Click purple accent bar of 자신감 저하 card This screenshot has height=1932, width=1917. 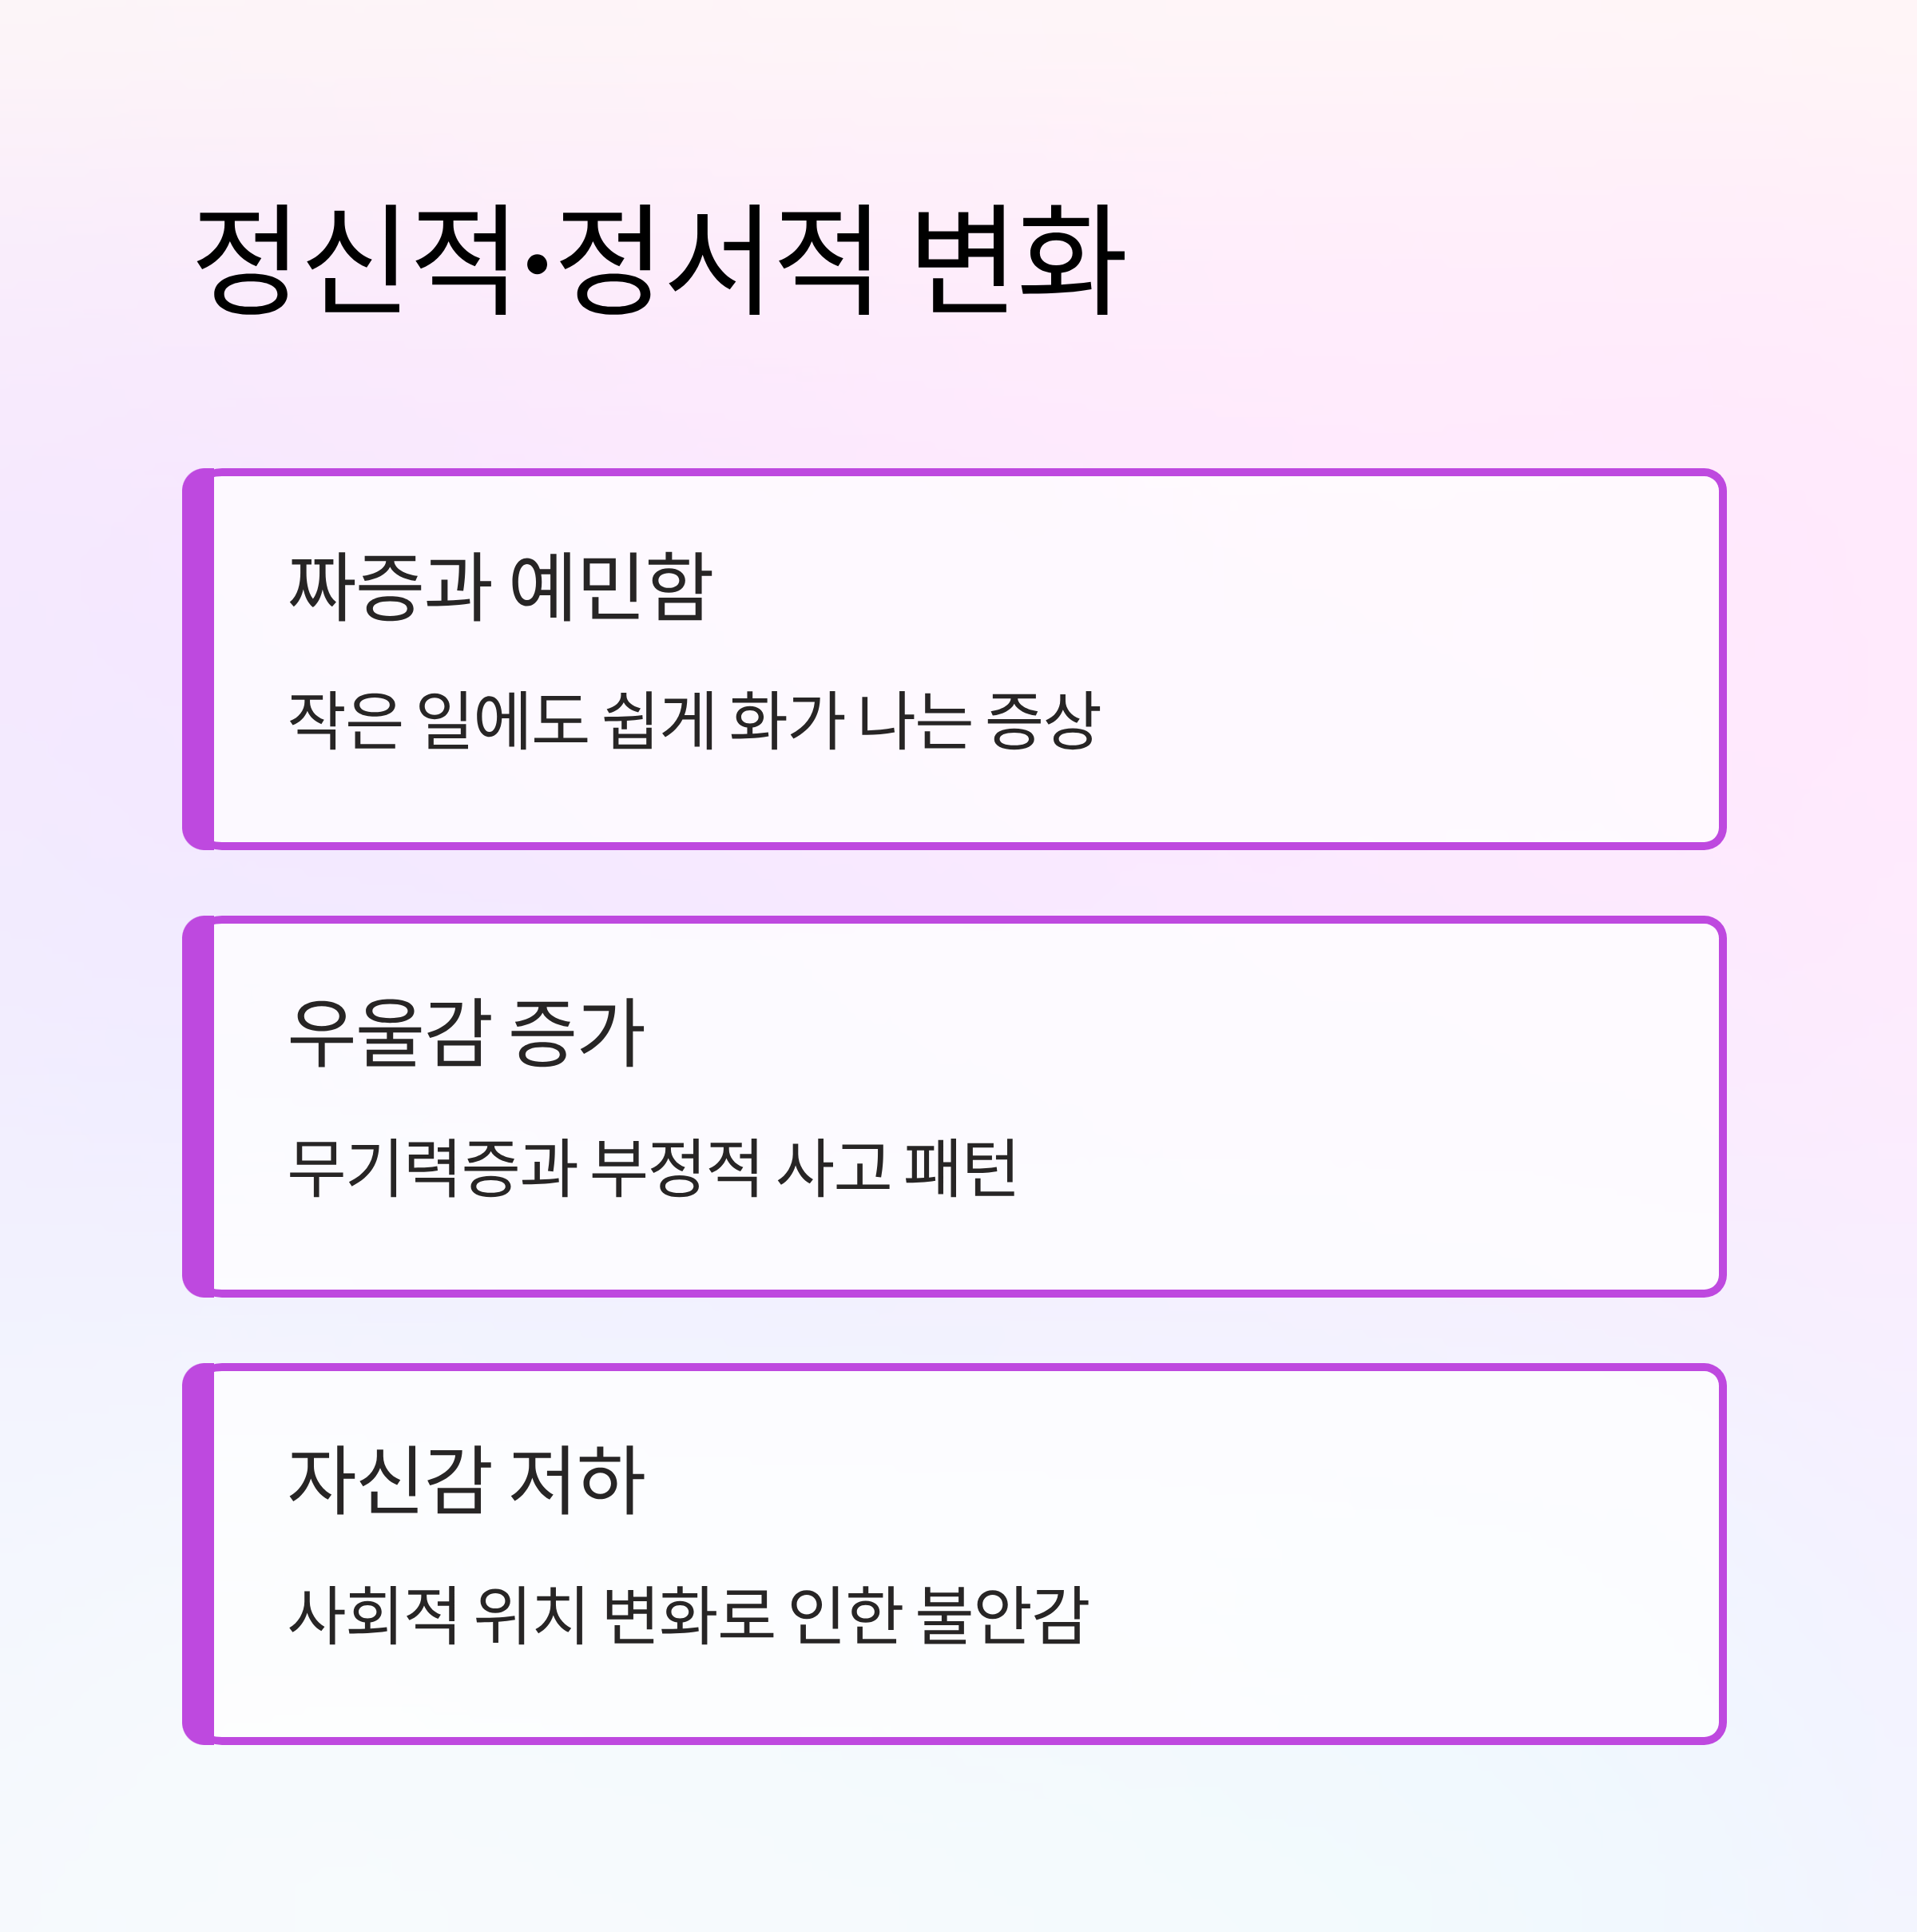[x=199, y=1553]
